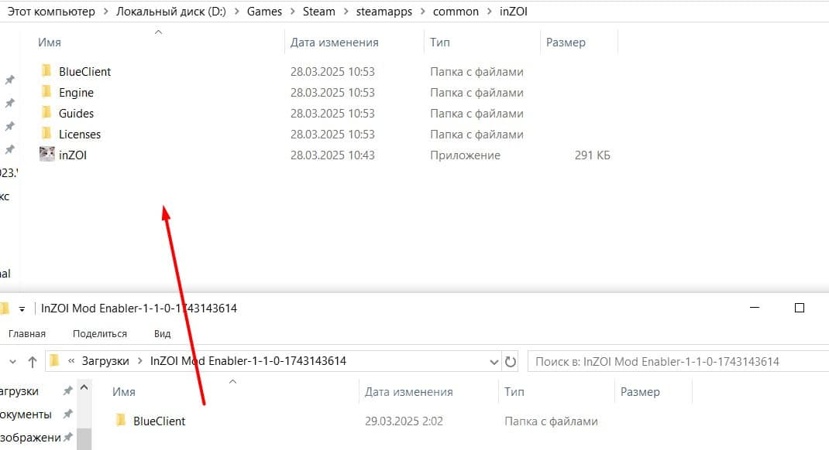Go to Steam in breadcrumb path
This screenshot has height=450, width=829.
[x=318, y=12]
